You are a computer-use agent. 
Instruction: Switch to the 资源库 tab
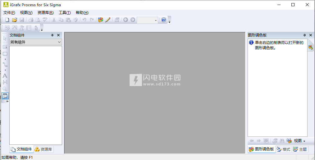pyautogui.click(x=43, y=149)
